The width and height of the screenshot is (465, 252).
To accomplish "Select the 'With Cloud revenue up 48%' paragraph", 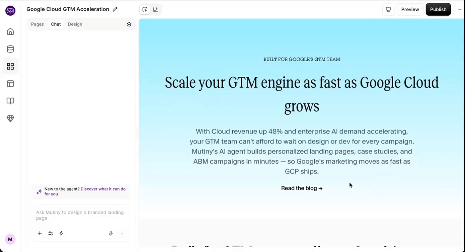I will 302,151.
